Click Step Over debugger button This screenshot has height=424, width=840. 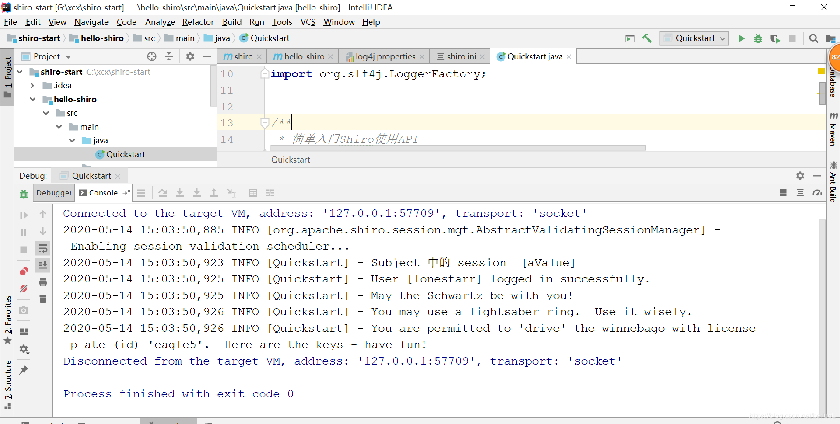163,193
